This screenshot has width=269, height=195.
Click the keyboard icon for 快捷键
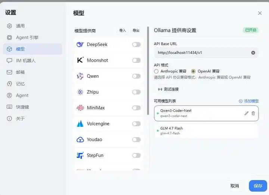tap(9, 107)
